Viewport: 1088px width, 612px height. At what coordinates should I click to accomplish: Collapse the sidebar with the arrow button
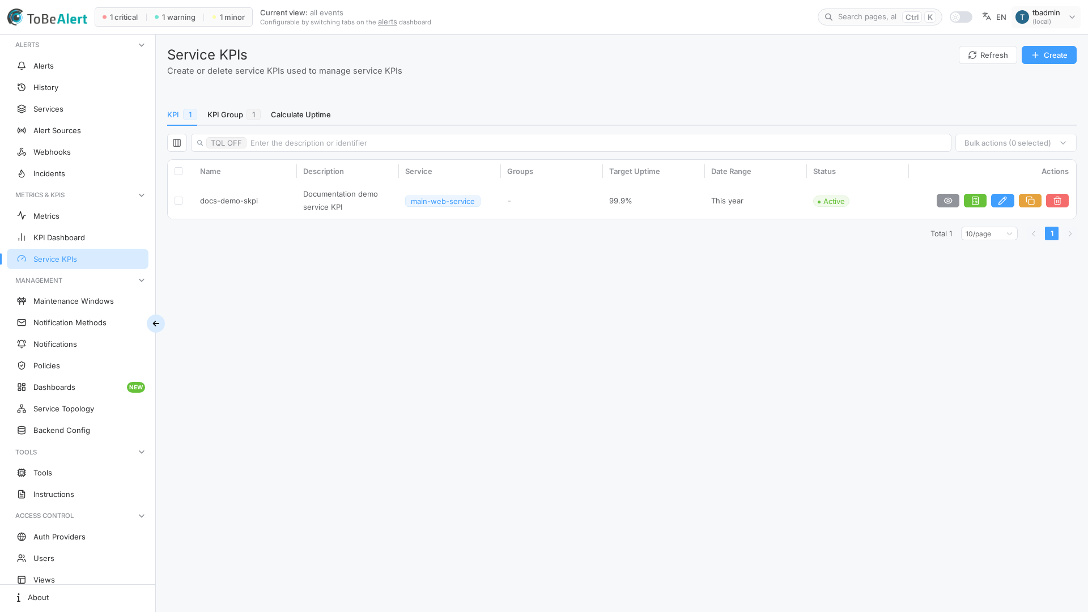tap(156, 324)
